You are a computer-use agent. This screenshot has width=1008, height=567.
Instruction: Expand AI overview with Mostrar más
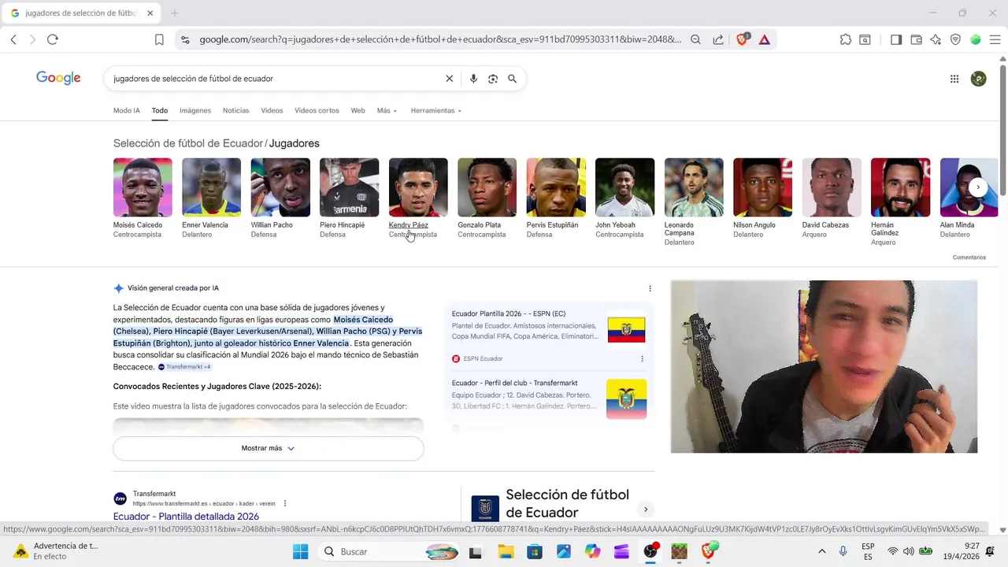point(269,448)
